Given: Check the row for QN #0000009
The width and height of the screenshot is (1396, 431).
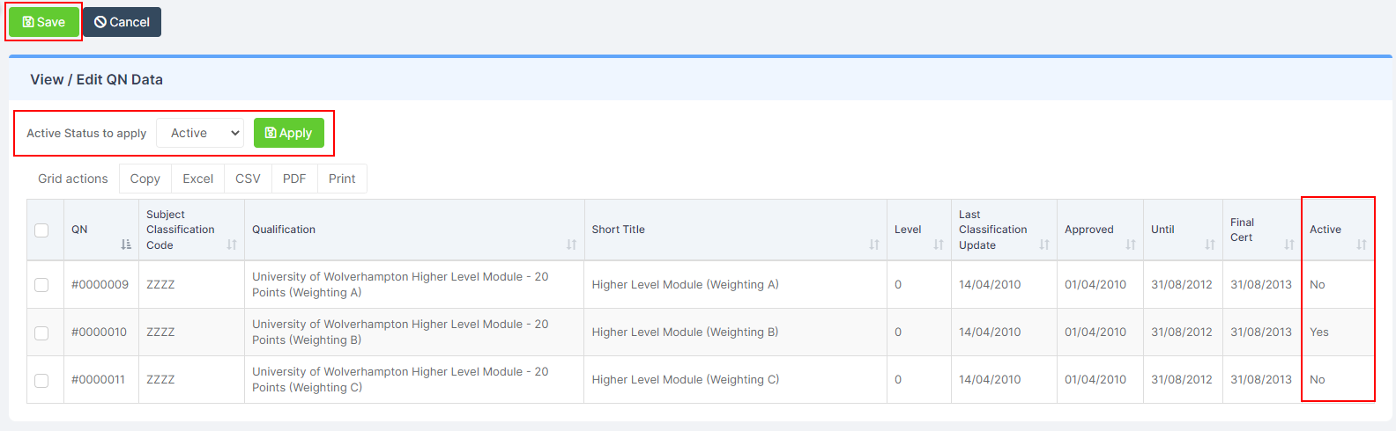Looking at the screenshot, I should pos(41,285).
